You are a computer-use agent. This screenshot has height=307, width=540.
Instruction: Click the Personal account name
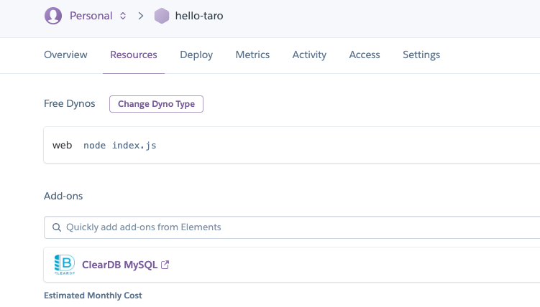[91, 16]
